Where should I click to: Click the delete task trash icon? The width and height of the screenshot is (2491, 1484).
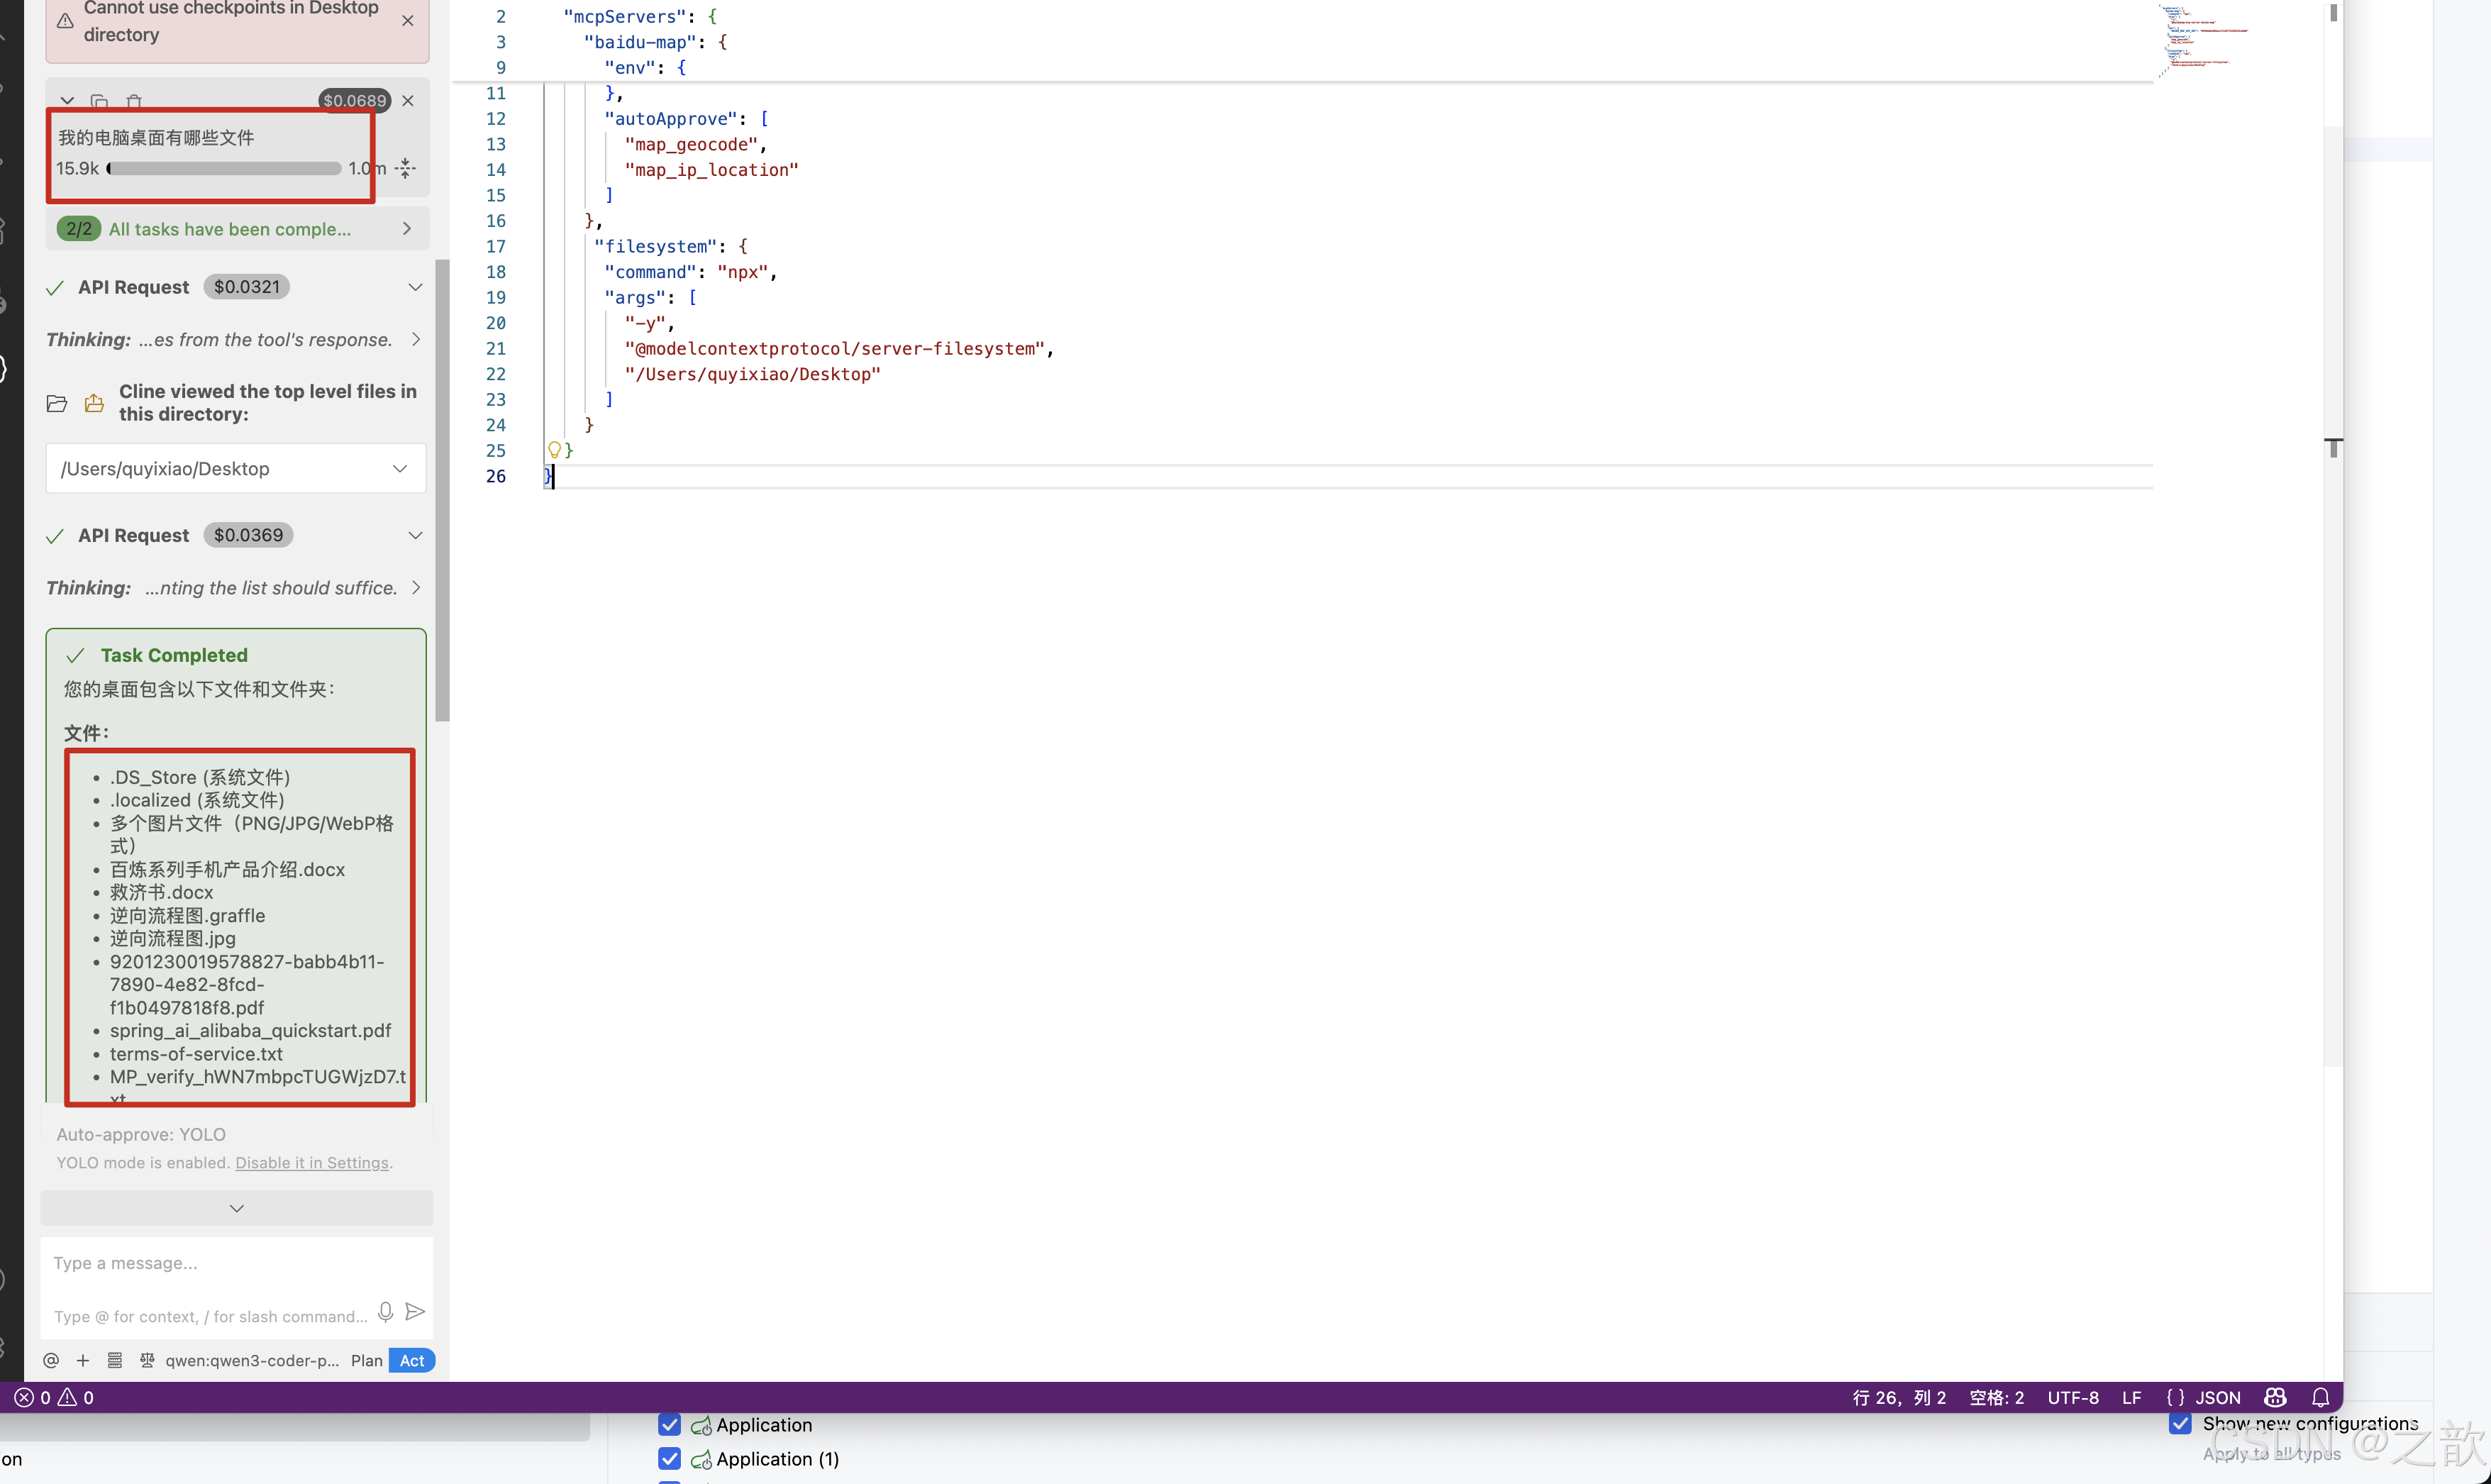(134, 101)
